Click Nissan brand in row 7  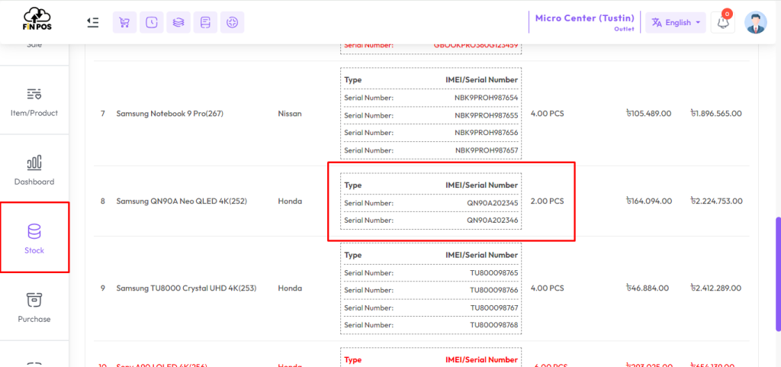click(289, 114)
